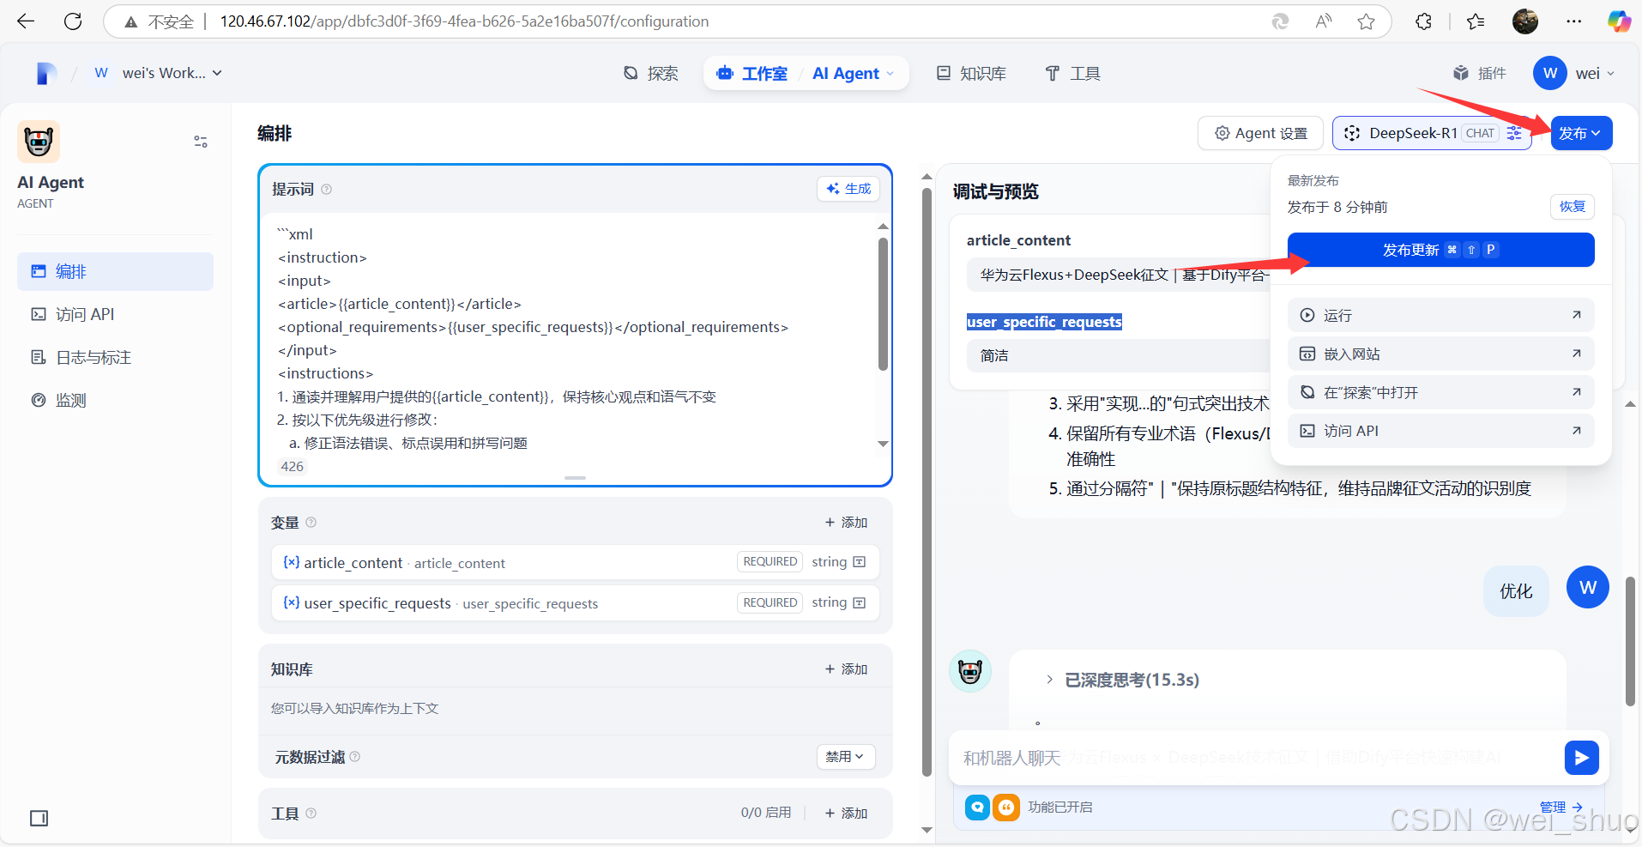Click the 管理 features link
This screenshot has height=847, width=1642.
(x=1561, y=808)
